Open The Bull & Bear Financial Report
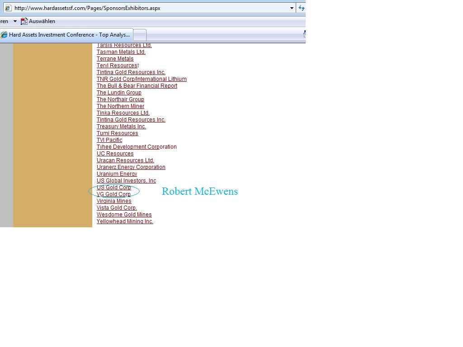The width and height of the screenshot is (463, 347). (x=137, y=86)
